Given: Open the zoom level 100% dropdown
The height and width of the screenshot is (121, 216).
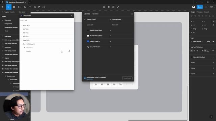Looking at the screenshot, I should [212, 7].
